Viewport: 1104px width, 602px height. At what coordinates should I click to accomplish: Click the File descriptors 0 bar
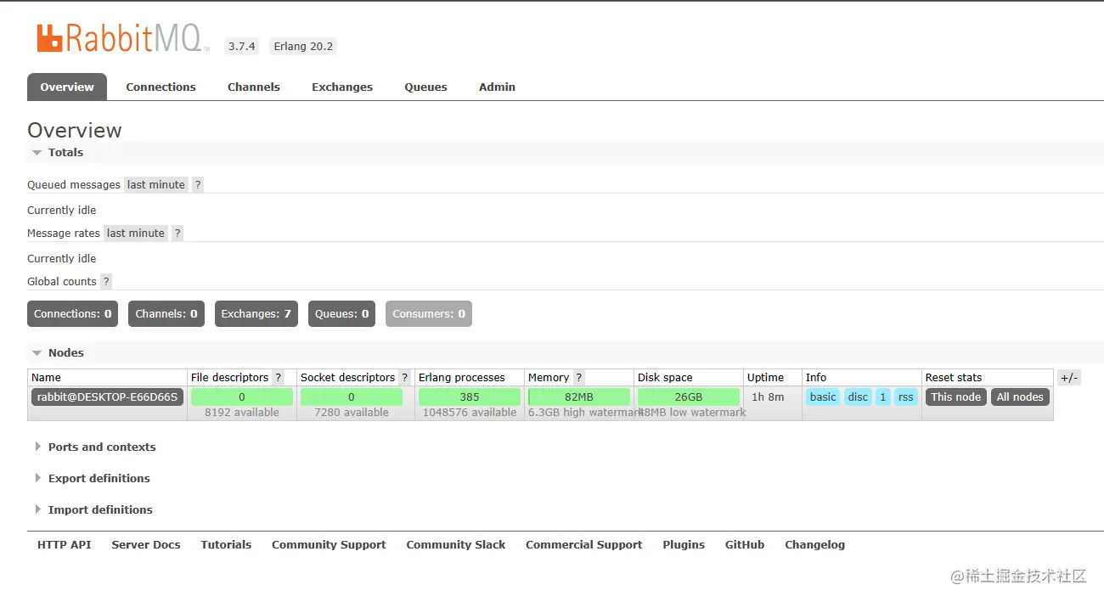[242, 397]
